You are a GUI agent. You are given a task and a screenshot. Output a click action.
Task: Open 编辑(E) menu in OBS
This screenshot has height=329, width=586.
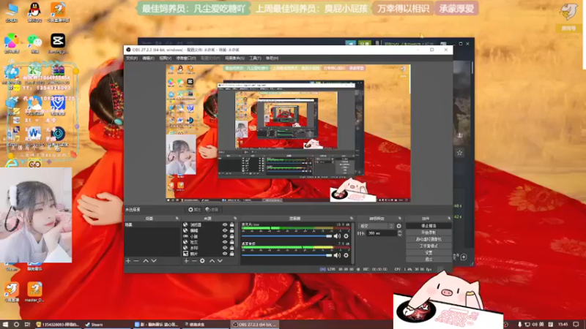(x=148, y=58)
